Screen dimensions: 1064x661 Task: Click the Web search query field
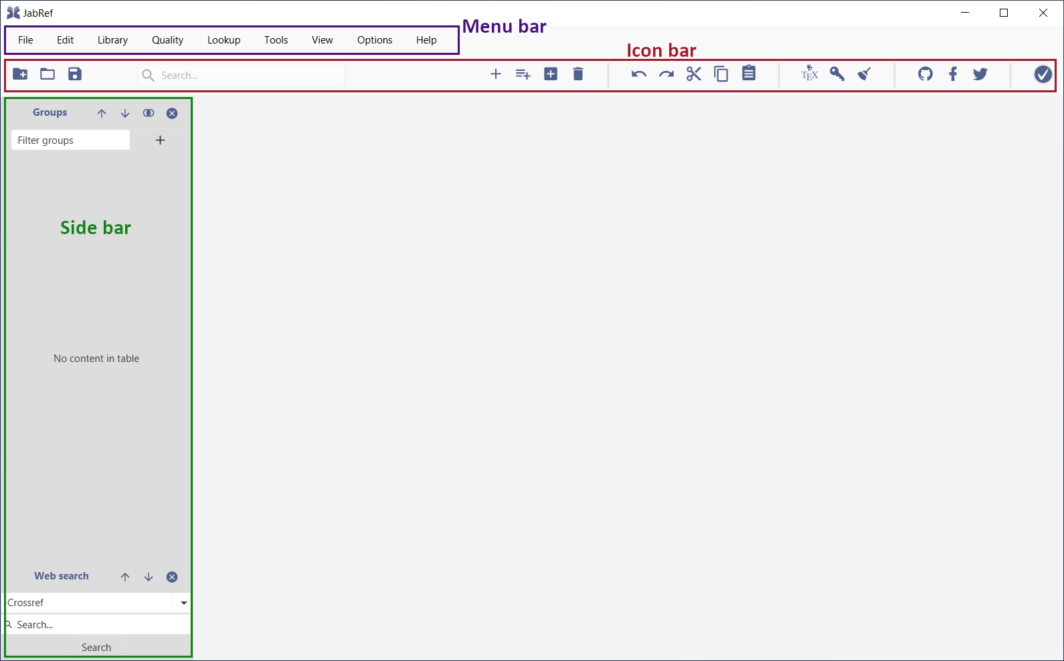tap(98, 624)
